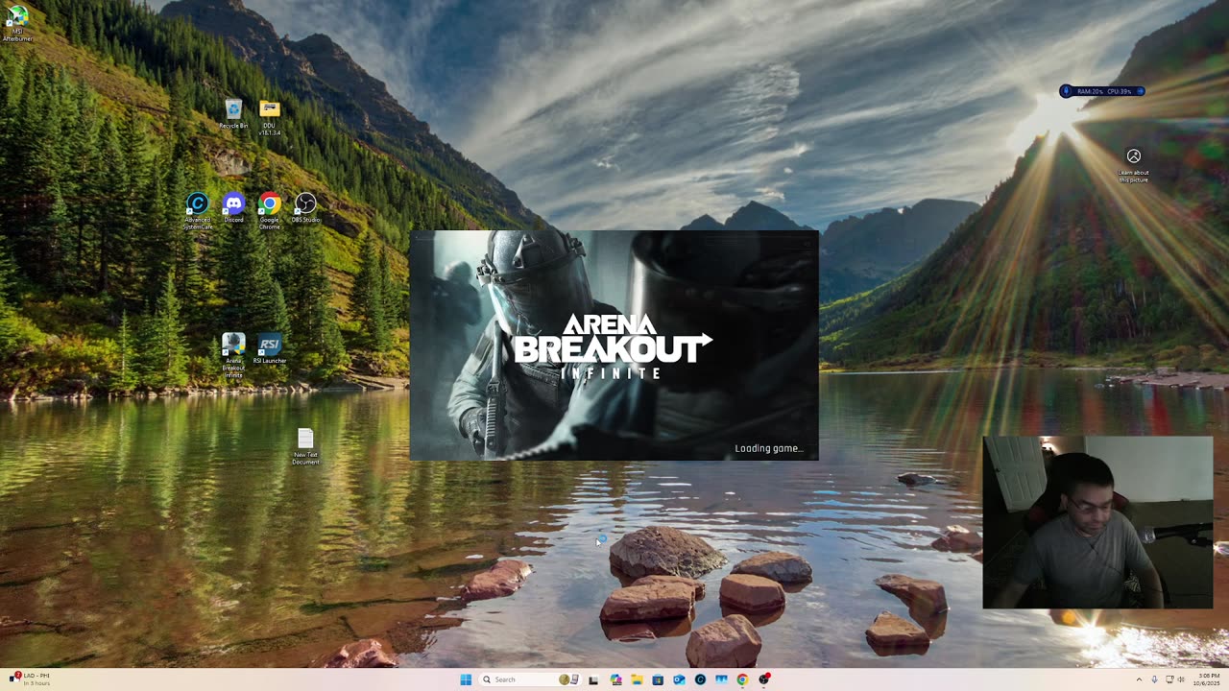Screen dimensions: 1229x691
Task: Open Task View in taskbar
Action: pyautogui.click(x=593, y=679)
